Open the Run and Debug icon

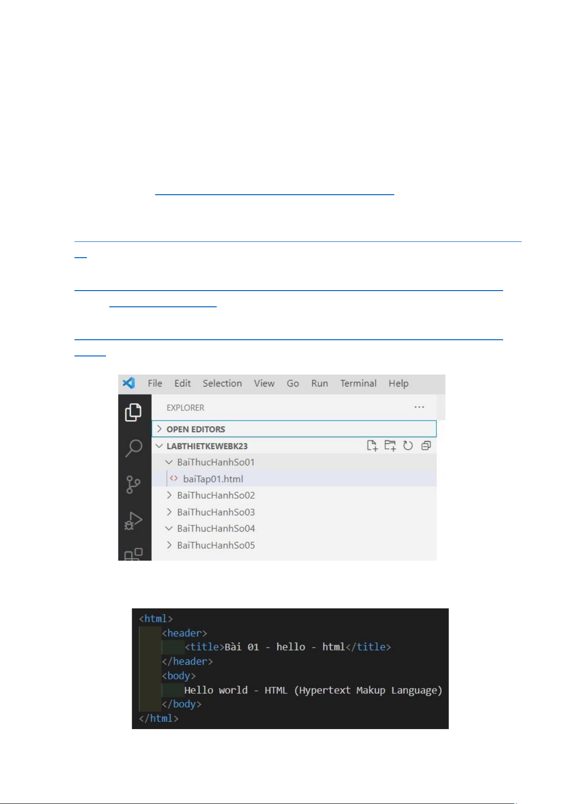(133, 521)
